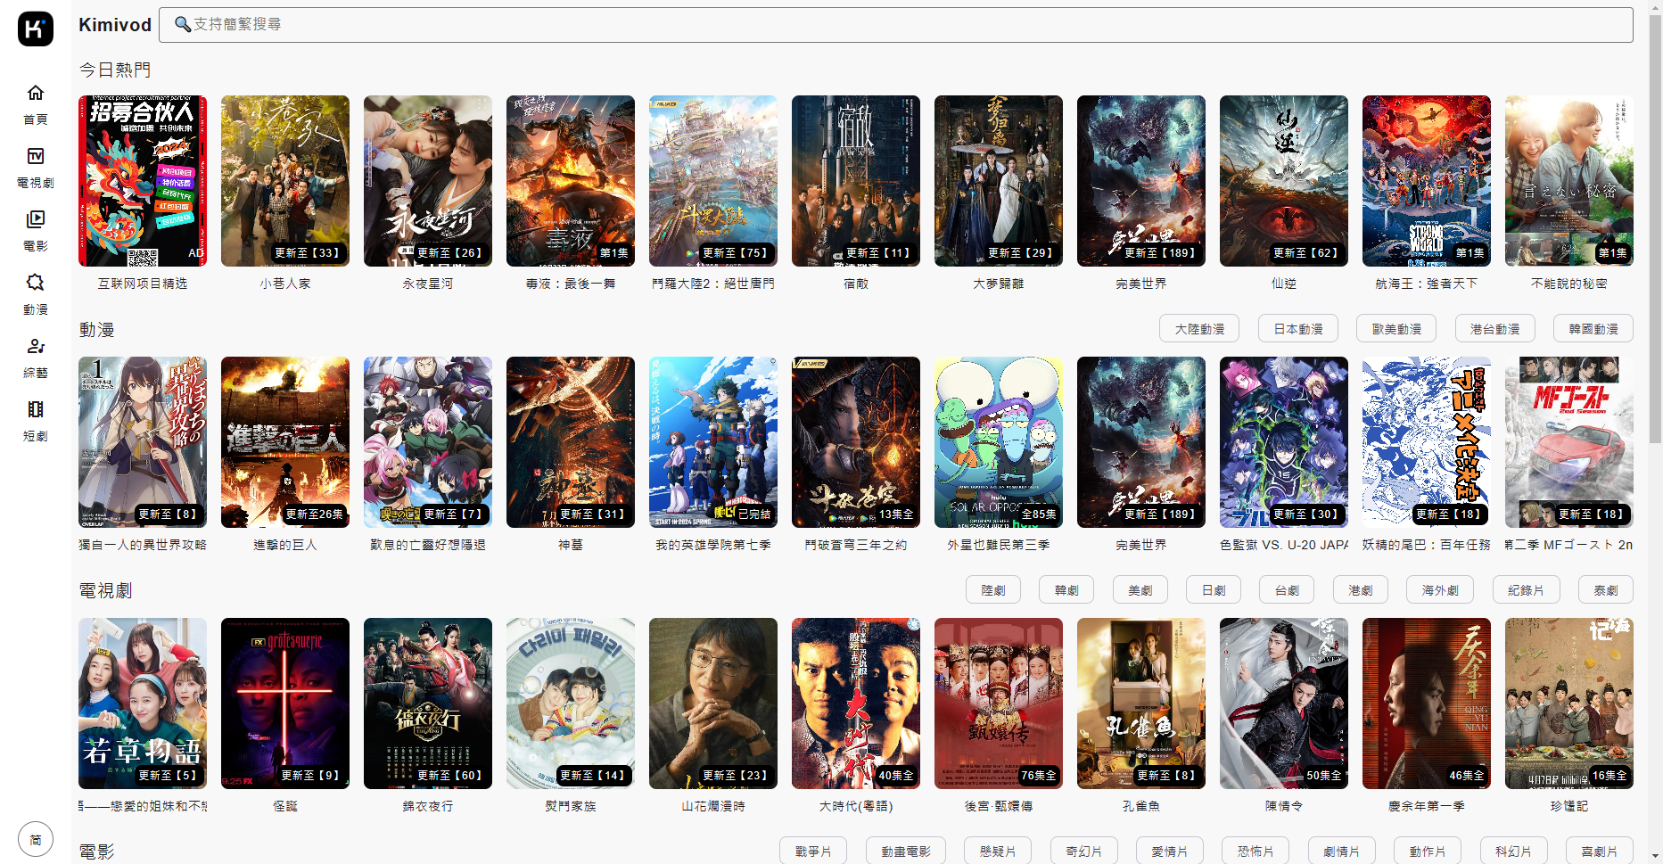Open 後宮·甄嬛傳 drama poster
Image resolution: width=1663 pixels, height=864 pixels.
[x=999, y=704]
